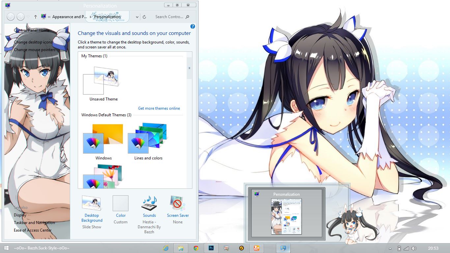The width and height of the screenshot is (450, 253).
Task: Click the Windows Default Themes (3) heading
Action: [x=106, y=115]
